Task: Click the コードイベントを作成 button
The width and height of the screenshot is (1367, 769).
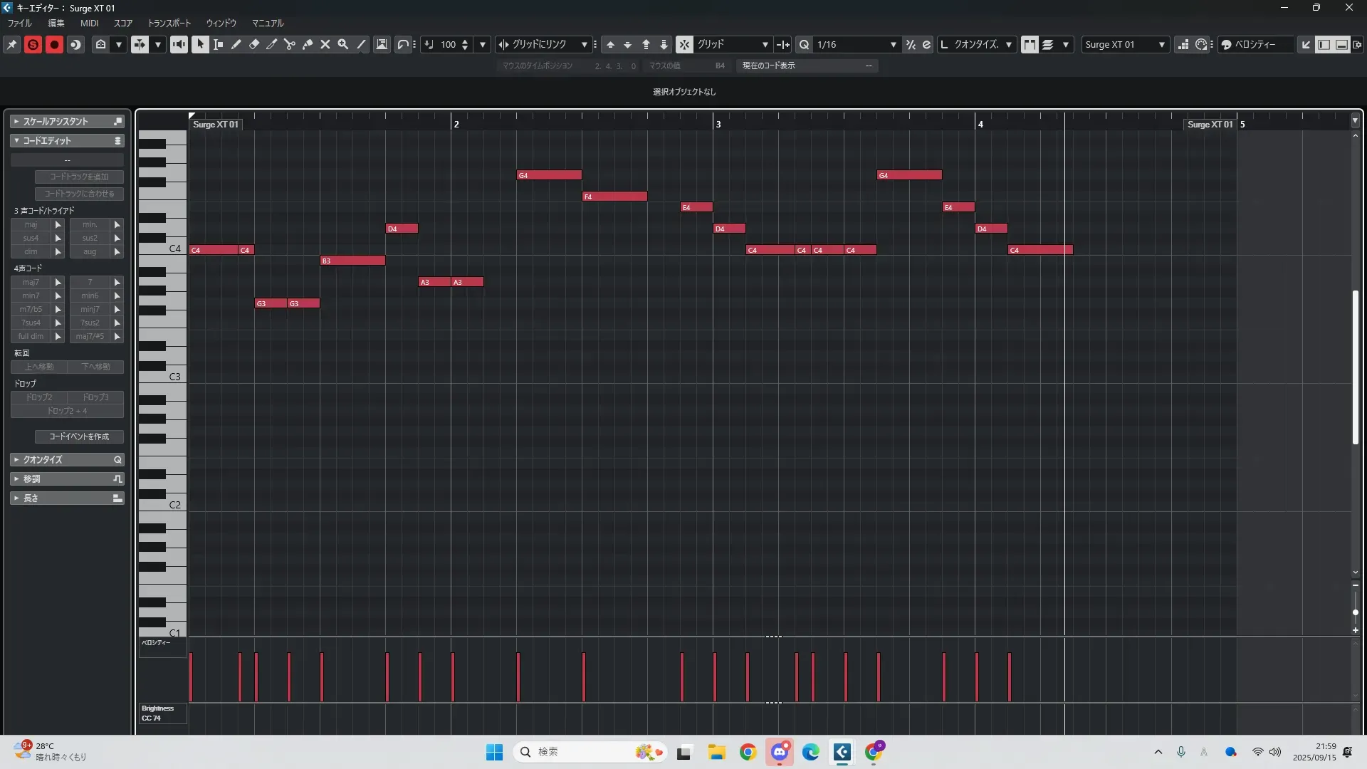Action: click(79, 436)
